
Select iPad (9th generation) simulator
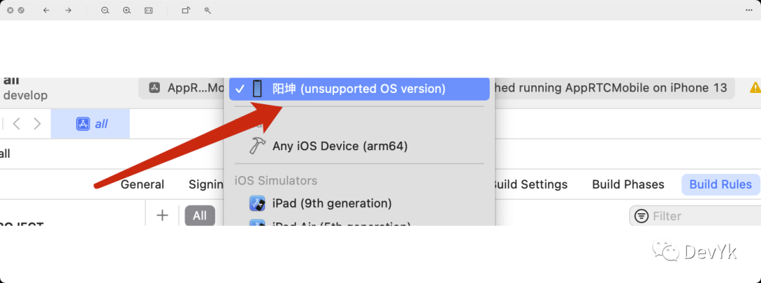click(x=331, y=203)
